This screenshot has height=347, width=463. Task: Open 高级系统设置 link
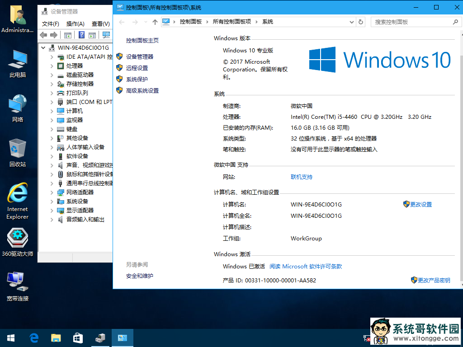click(142, 90)
